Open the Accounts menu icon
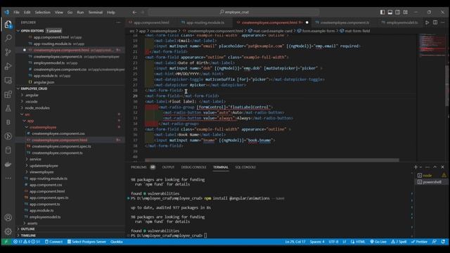Viewport: 450px width, 253px height. (x=8, y=218)
